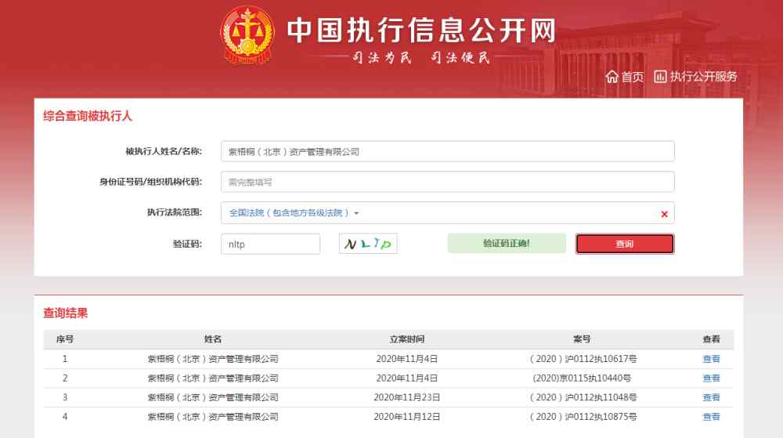Click the 执行法院范围 field label

(175, 212)
